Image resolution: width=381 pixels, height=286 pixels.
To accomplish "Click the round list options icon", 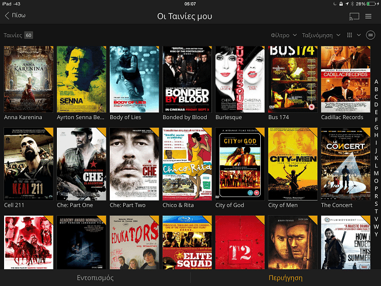I will pyautogui.click(x=371, y=35).
